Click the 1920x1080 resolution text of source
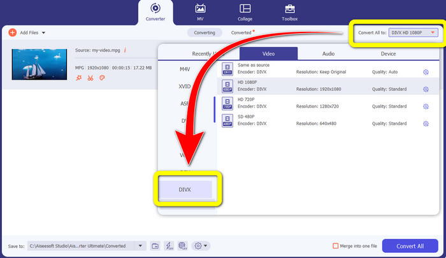Image resolution: width=446 pixels, height=258 pixels. (98, 68)
